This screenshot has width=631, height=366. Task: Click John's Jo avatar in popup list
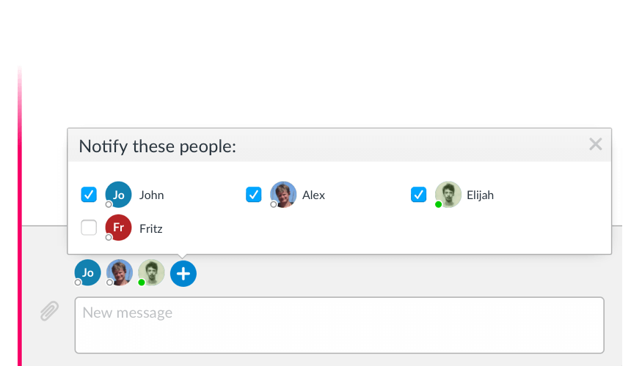[x=118, y=195]
